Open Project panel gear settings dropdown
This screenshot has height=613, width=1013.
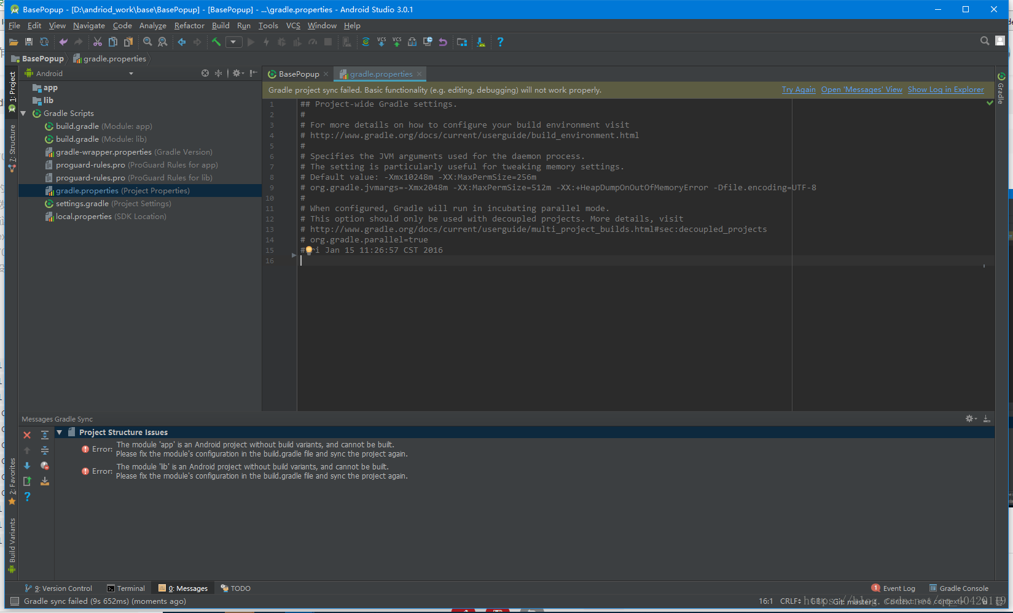238,73
